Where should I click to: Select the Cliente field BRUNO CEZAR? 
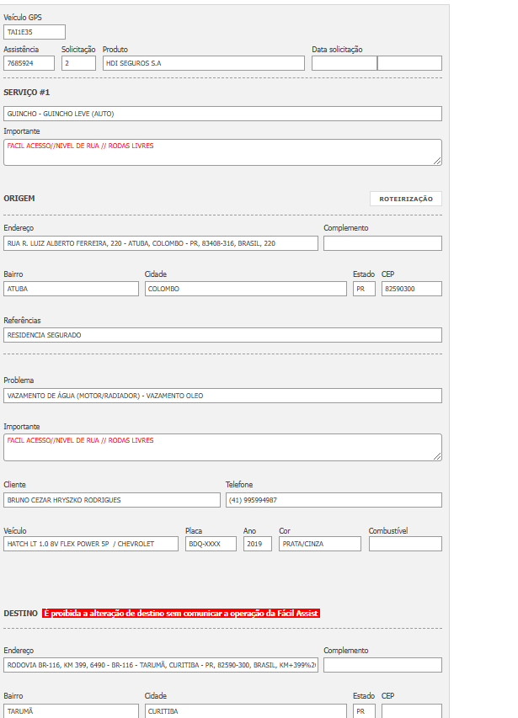click(x=112, y=500)
